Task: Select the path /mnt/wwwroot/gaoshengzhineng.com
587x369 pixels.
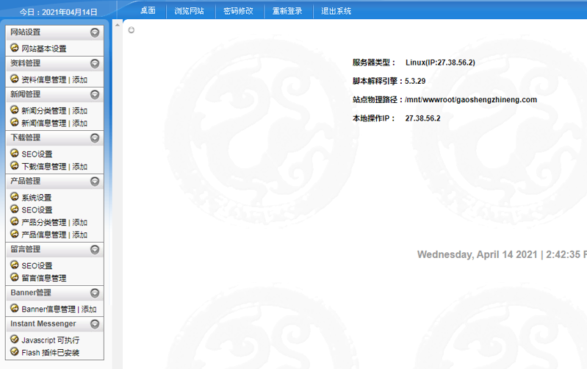Action: click(471, 100)
